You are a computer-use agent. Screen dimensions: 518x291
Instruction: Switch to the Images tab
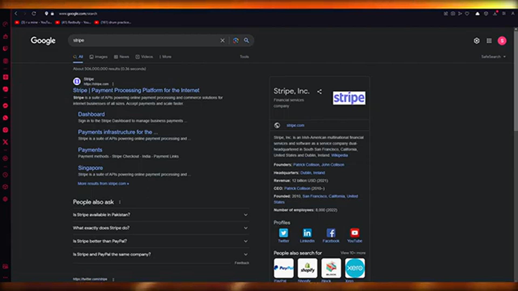pos(98,57)
